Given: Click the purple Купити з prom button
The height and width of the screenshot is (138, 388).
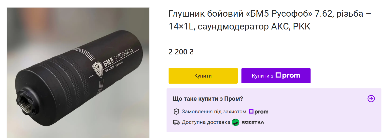Looking at the screenshot, I should pos(276,76).
